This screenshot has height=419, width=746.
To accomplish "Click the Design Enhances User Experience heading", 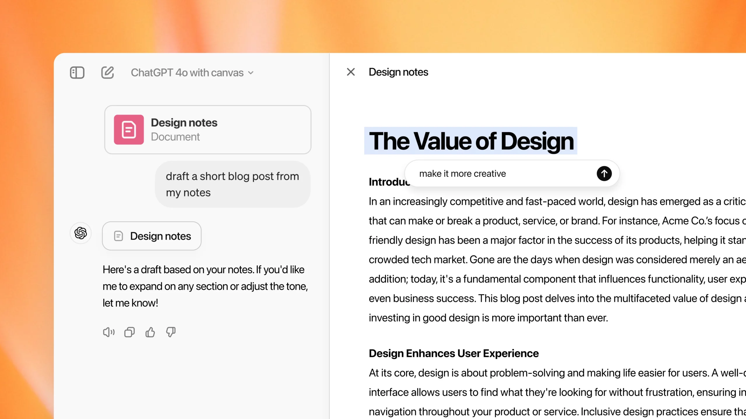I will (453, 352).
